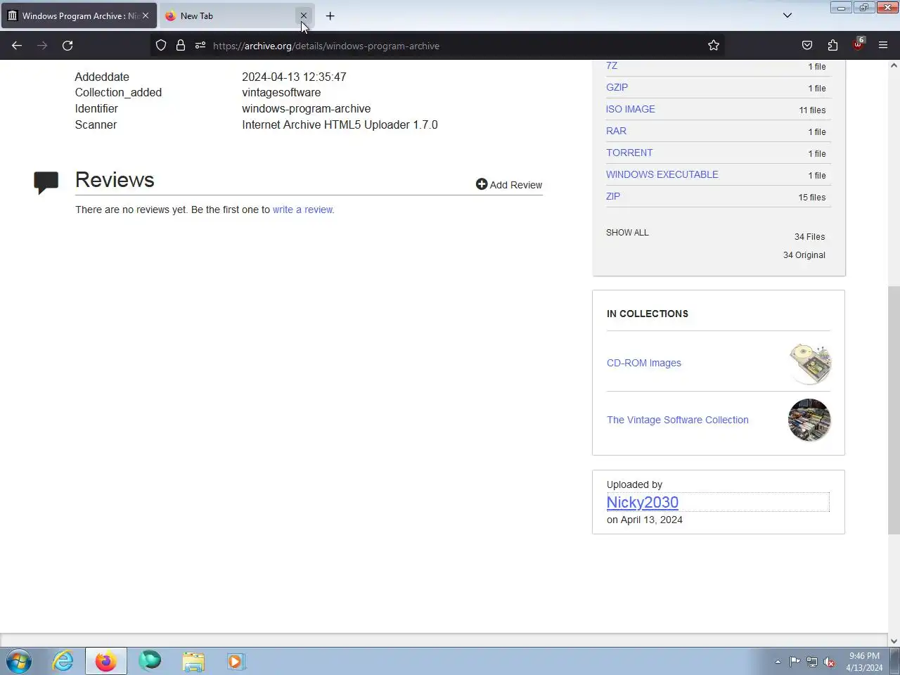Open the Extensions puzzle icon

[x=832, y=46]
